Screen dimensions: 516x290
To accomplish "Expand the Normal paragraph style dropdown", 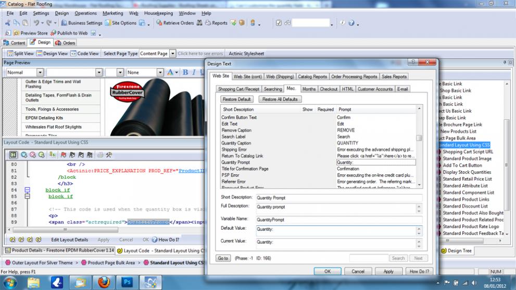I will click(40, 72).
